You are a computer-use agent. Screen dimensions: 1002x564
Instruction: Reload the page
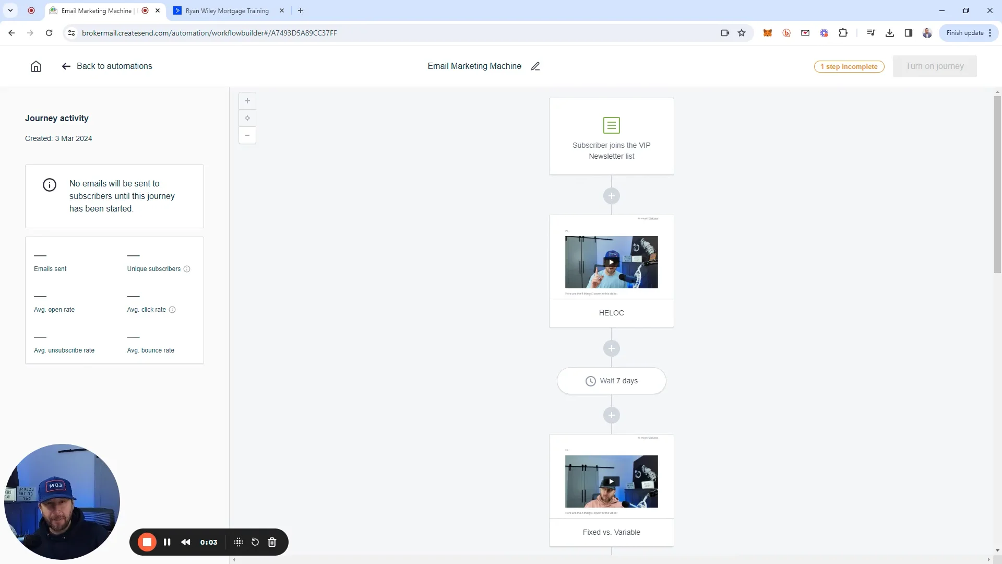click(49, 33)
